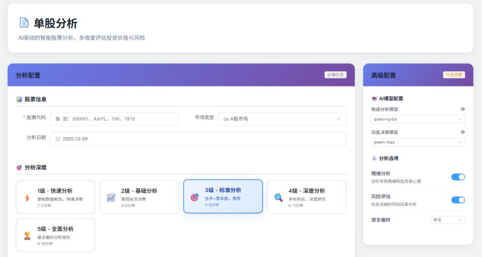Open the 语言偏好 中文 dropdown
Viewport: 482px width, 257px height.
[x=447, y=219]
